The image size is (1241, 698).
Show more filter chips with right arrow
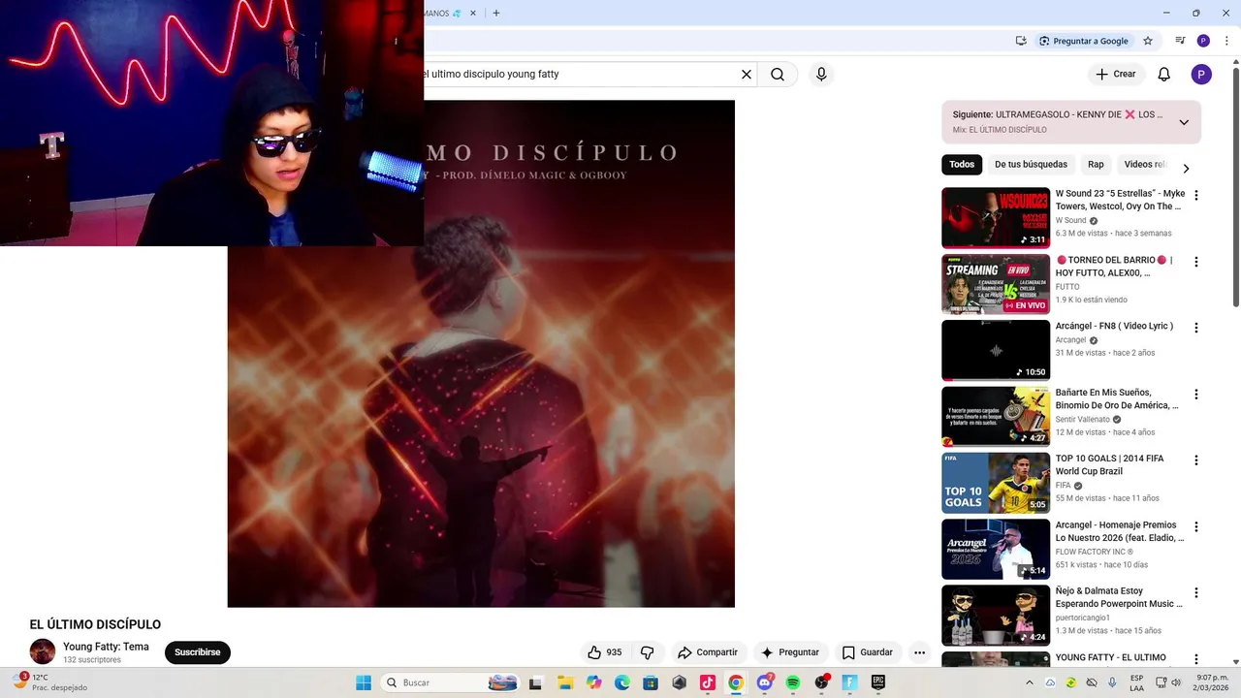[x=1185, y=168]
